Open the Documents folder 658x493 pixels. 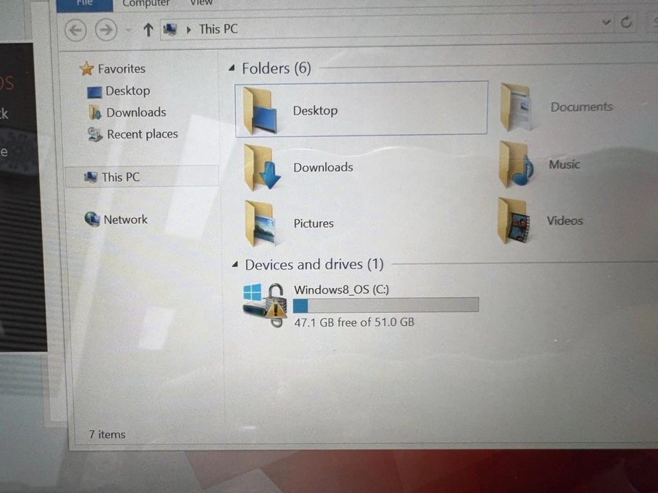pyautogui.click(x=581, y=107)
